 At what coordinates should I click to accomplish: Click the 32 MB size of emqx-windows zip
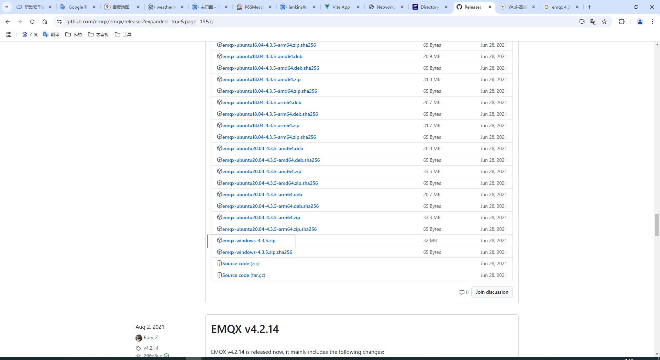point(430,240)
